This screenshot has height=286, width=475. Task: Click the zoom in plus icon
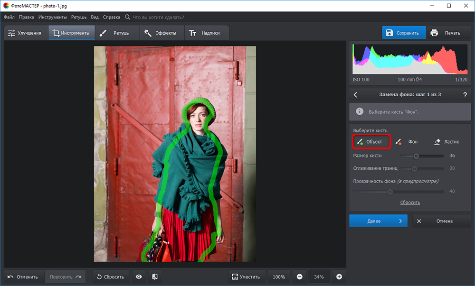tap(339, 277)
